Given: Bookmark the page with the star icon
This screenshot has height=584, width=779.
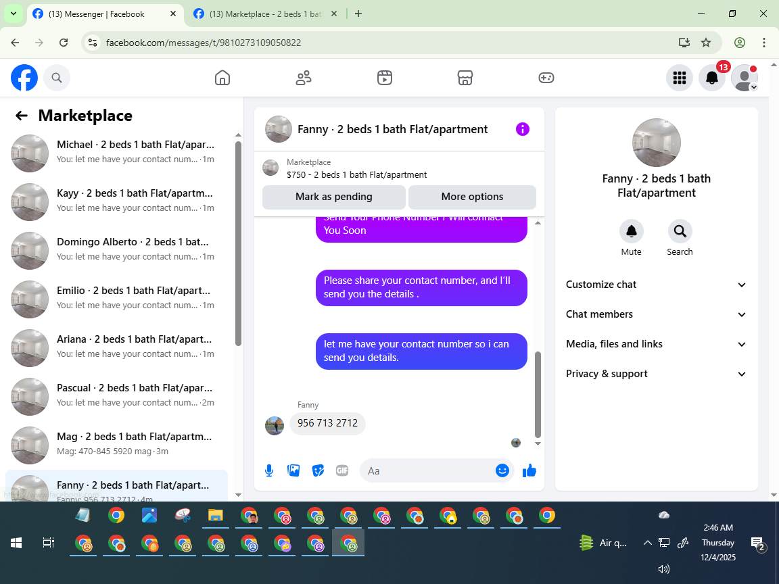Looking at the screenshot, I should click(706, 43).
